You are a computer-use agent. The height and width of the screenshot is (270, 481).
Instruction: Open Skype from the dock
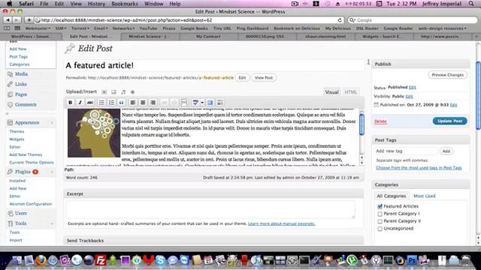(x=160, y=260)
